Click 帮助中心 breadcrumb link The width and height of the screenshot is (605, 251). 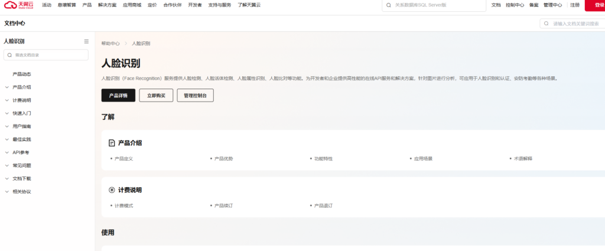click(110, 44)
